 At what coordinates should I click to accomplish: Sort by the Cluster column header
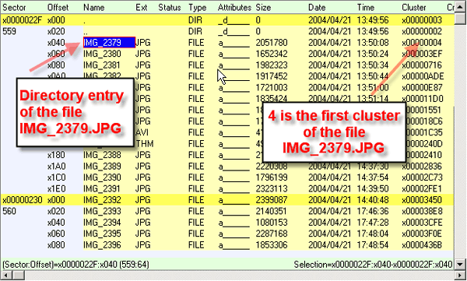(414, 8)
